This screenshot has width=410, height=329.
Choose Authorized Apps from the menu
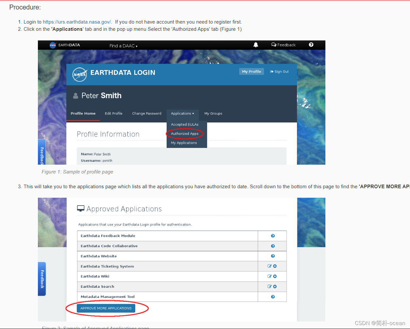pos(185,134)
